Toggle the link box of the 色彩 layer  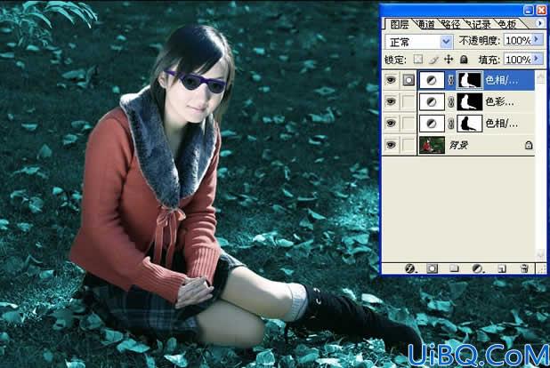(x=408, y=101)
